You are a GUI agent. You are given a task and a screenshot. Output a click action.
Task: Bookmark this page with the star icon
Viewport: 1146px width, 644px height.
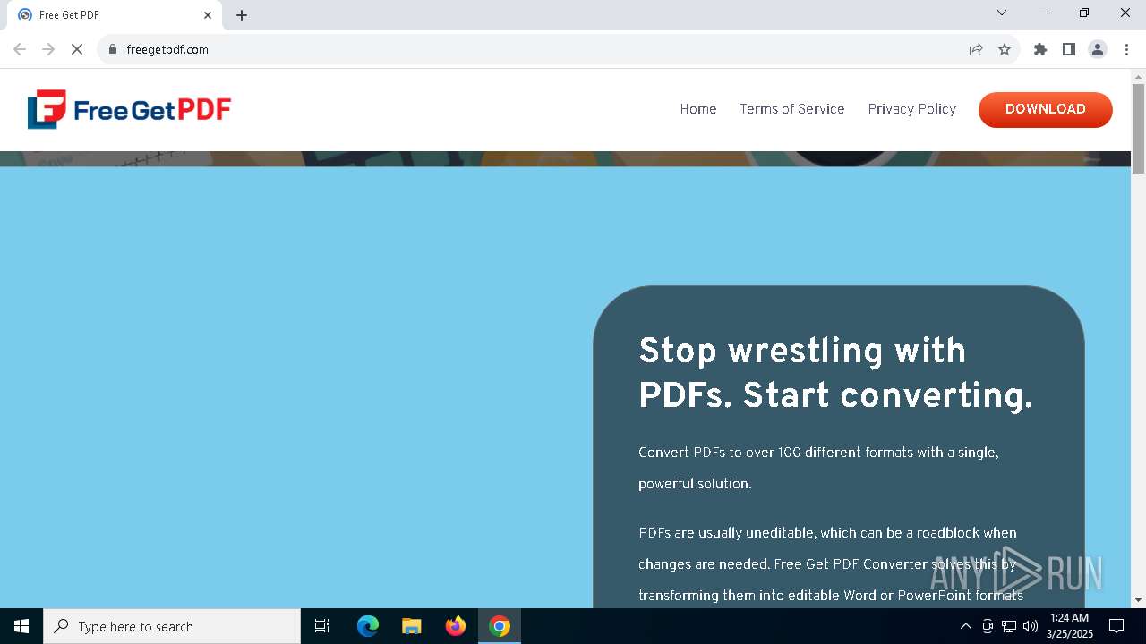[x=1005, y=49]
